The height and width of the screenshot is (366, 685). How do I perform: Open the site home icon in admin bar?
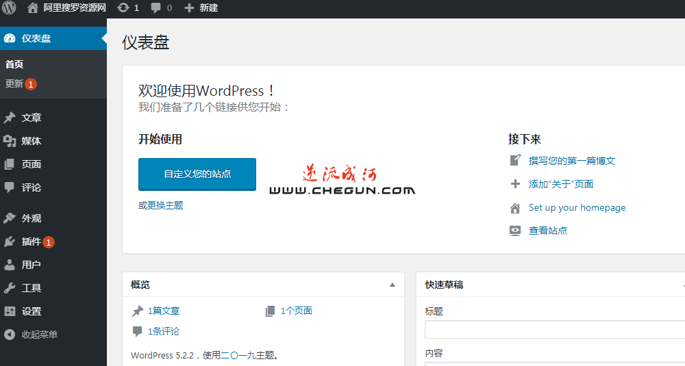[x=33, y=8]
